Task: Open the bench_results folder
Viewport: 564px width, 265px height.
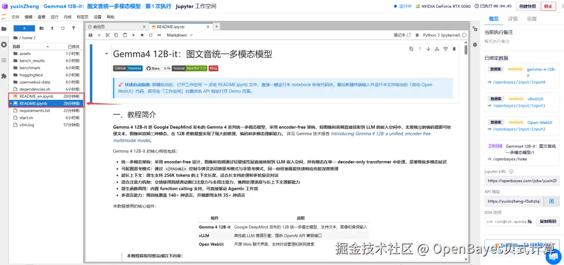Action: [x=46, y=61]
